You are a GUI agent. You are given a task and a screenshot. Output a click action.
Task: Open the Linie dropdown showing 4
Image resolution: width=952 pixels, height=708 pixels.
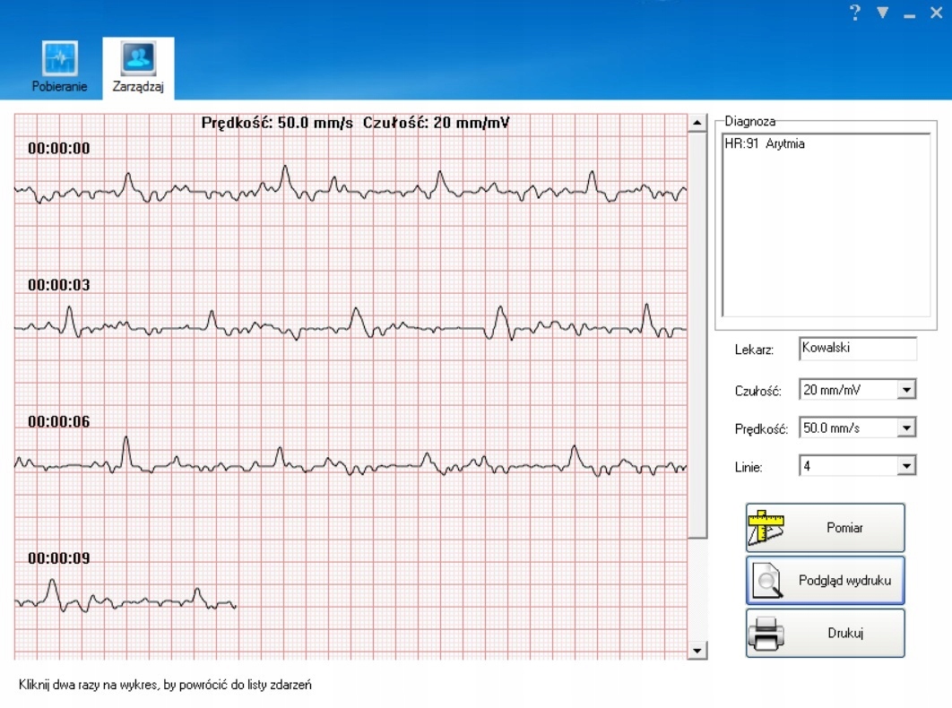coord(906,466)
